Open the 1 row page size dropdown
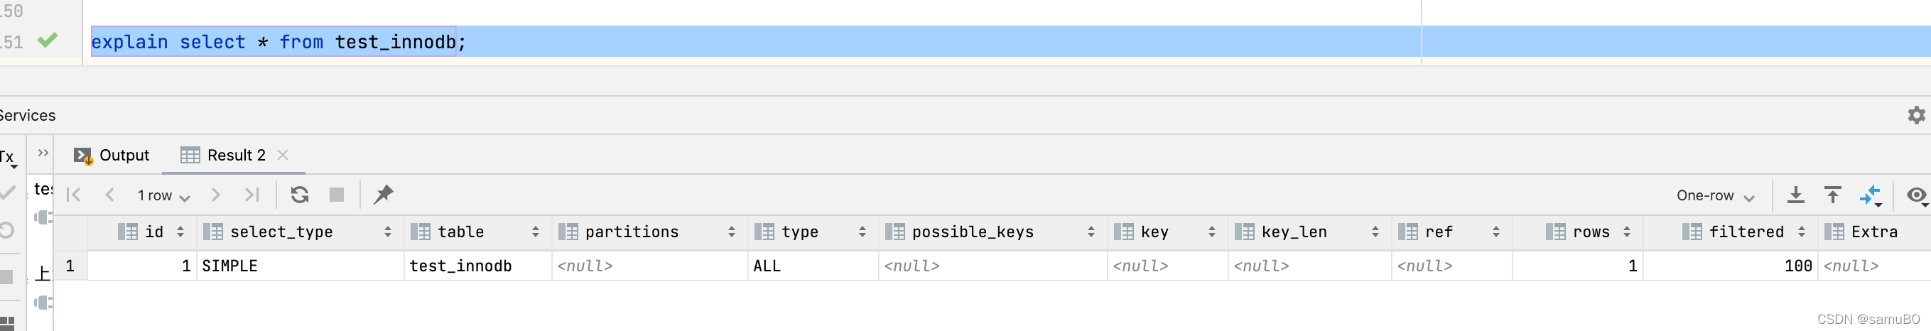 163,195
